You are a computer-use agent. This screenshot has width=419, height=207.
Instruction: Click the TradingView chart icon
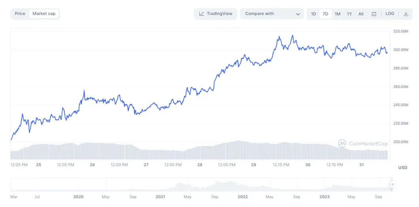click(202, 14)
